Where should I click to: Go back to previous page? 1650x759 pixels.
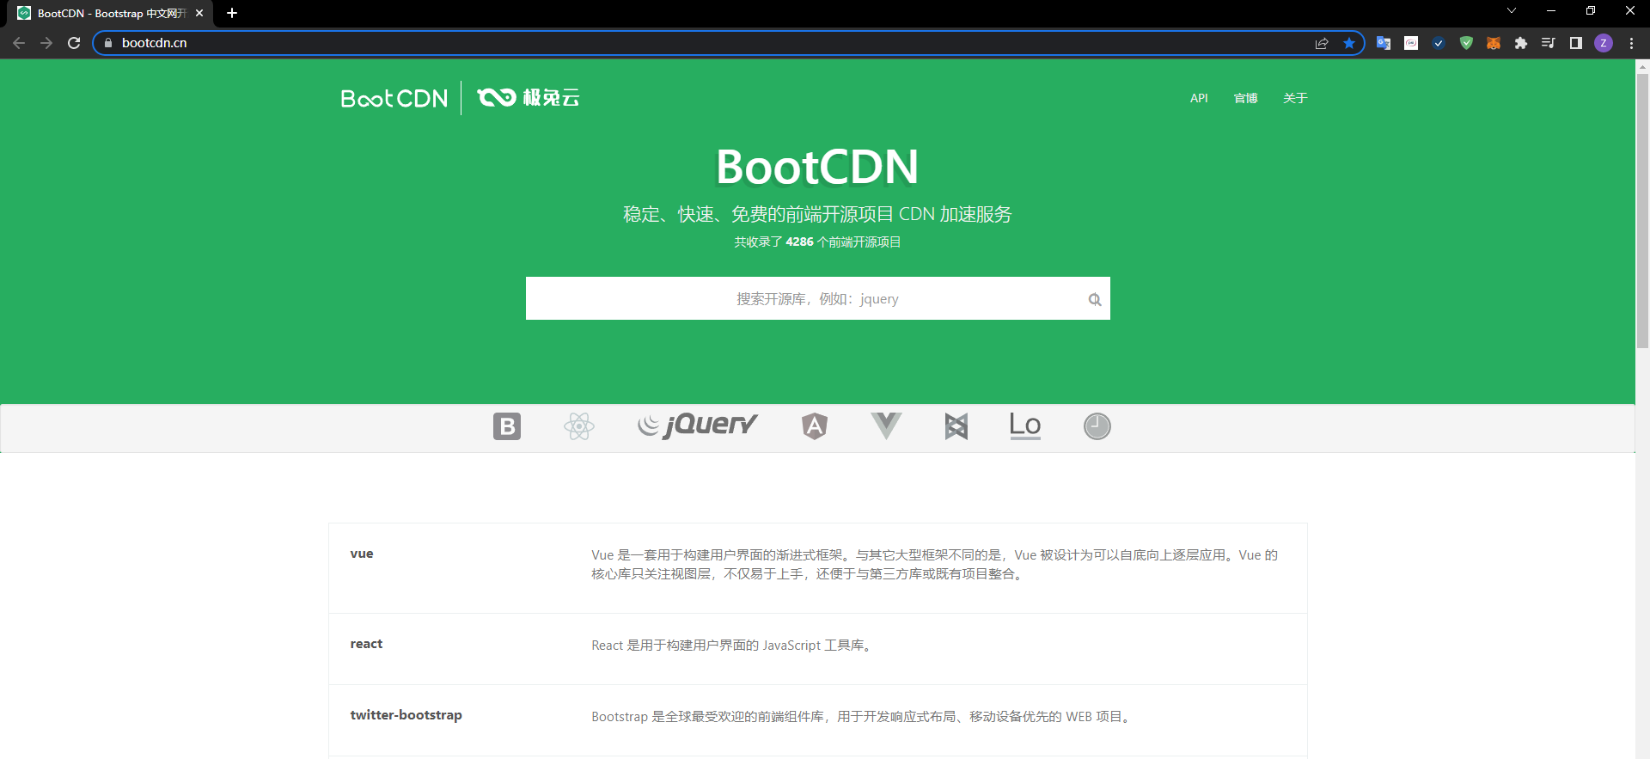click(x=19, y=43)
